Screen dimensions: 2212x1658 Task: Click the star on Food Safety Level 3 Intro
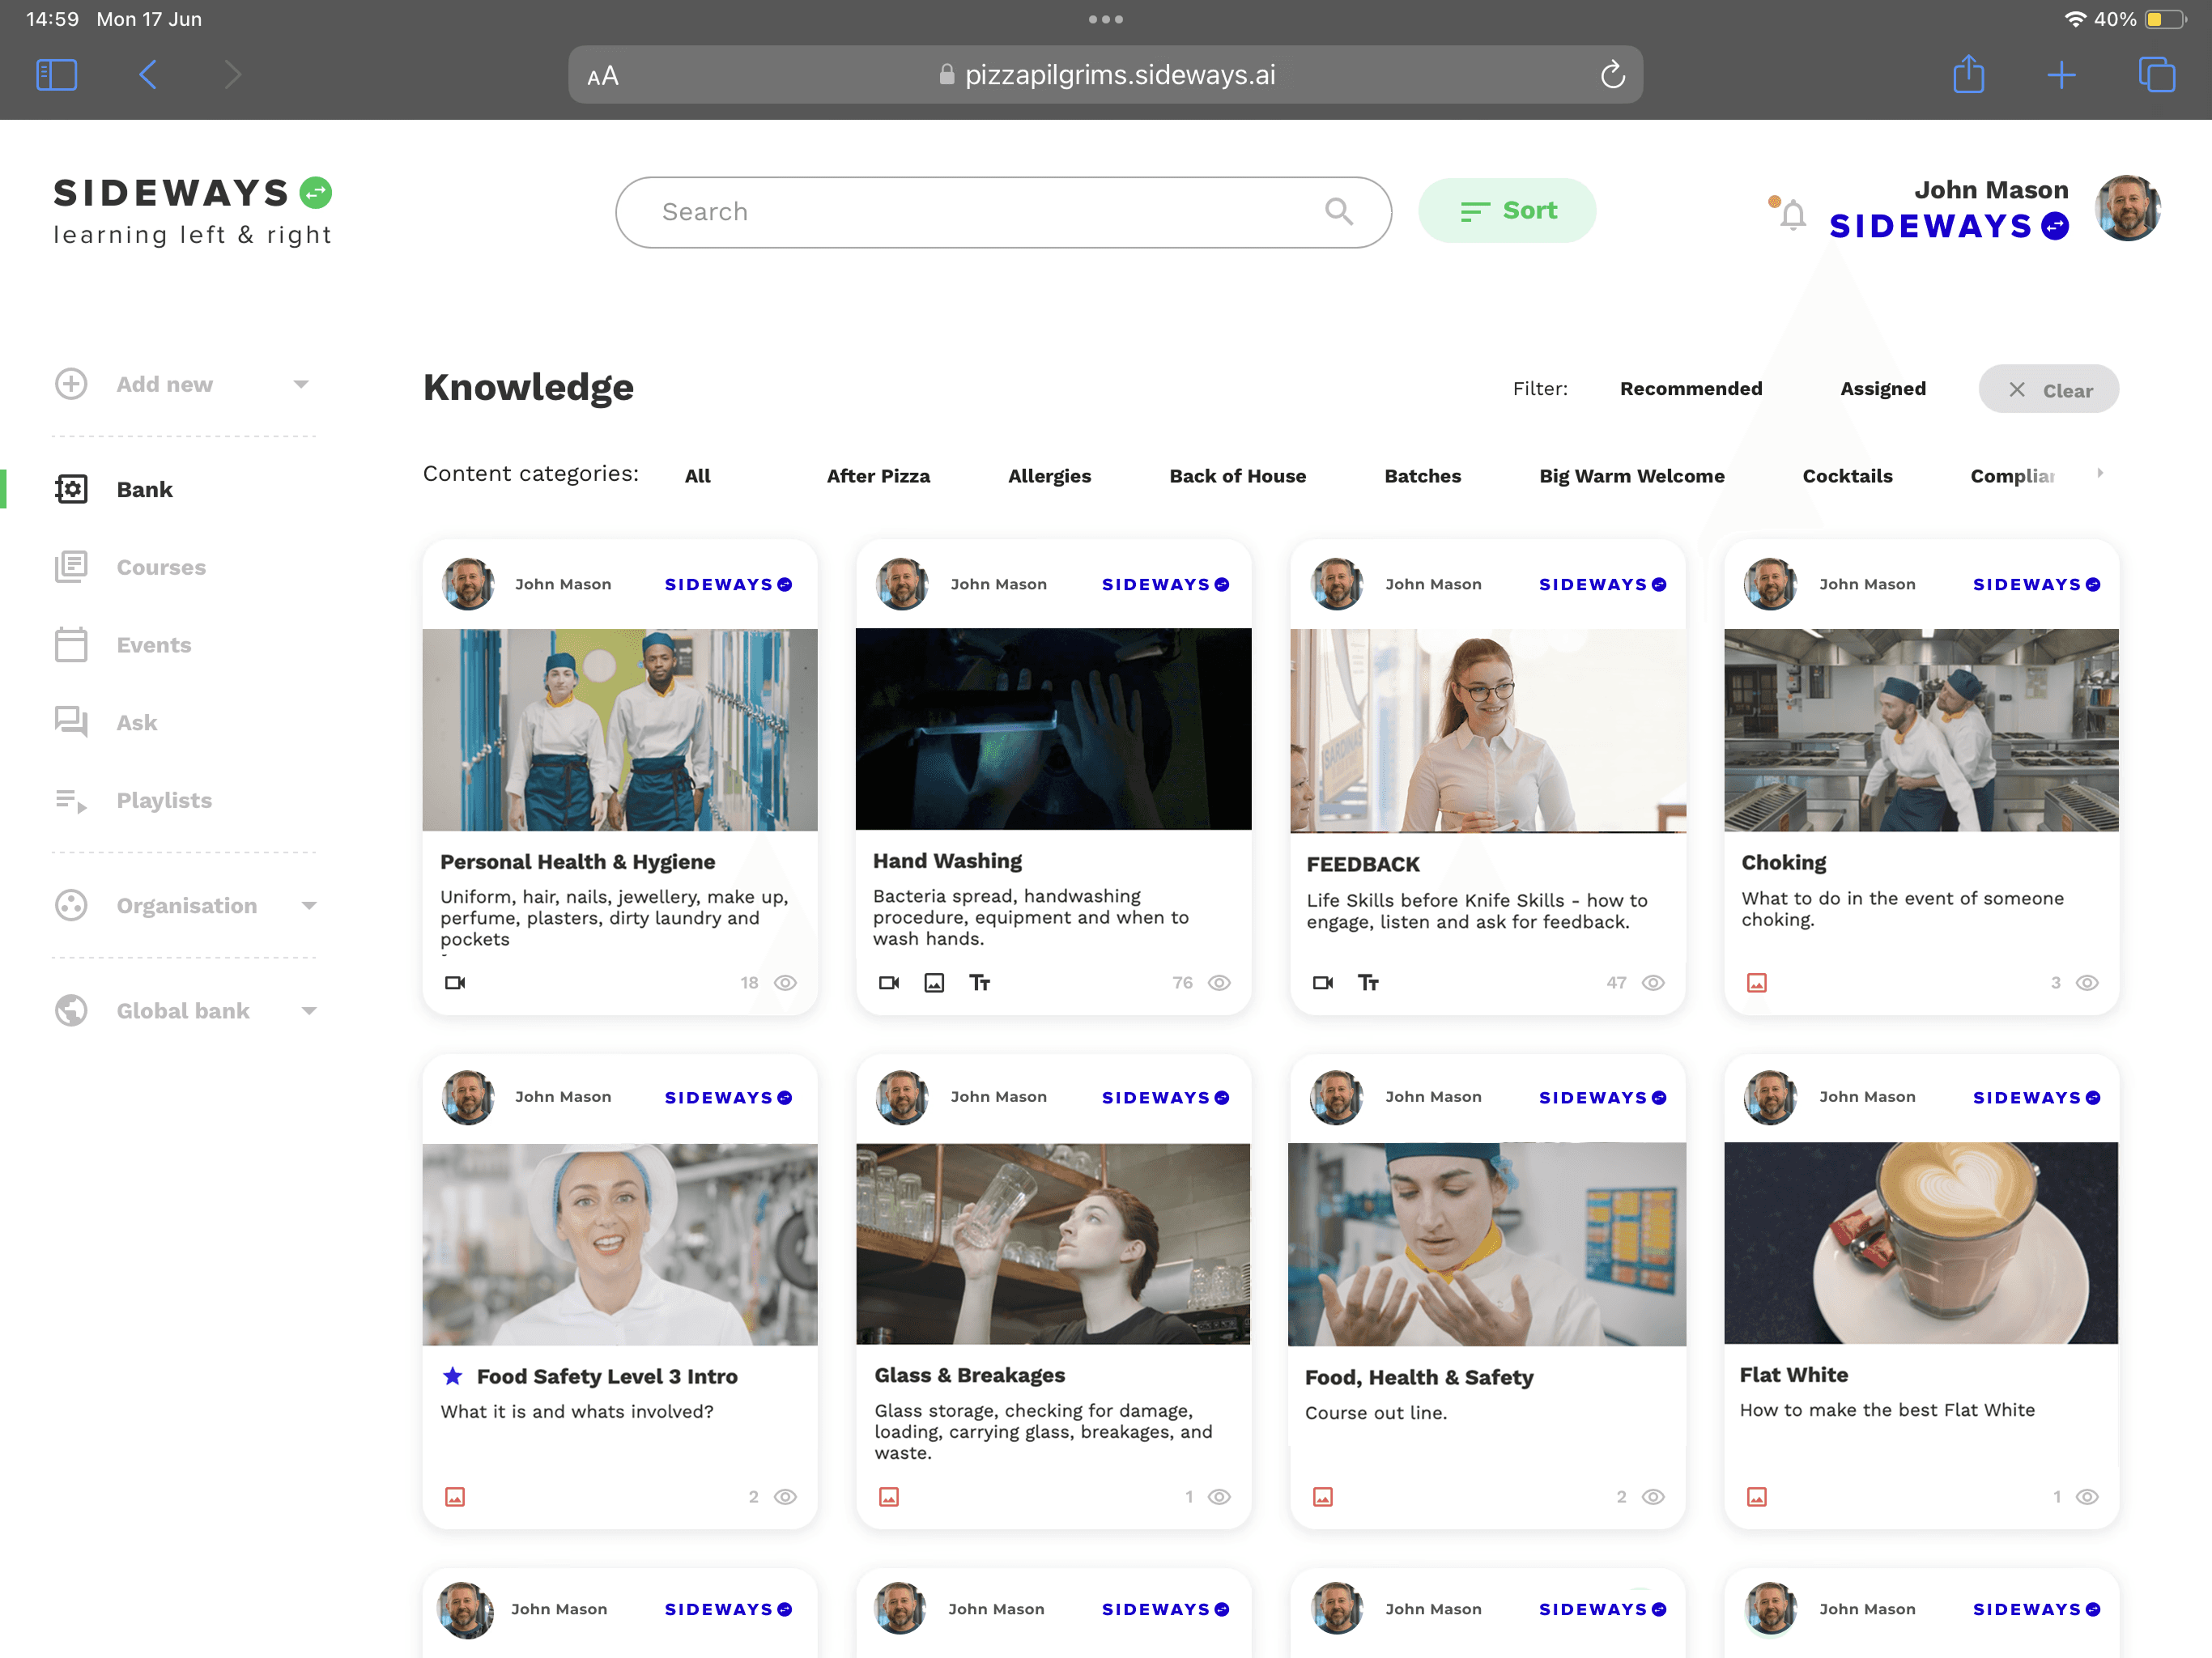point(453,1376)
